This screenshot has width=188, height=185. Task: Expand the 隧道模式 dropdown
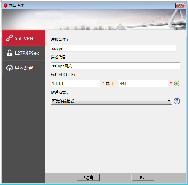111,101
